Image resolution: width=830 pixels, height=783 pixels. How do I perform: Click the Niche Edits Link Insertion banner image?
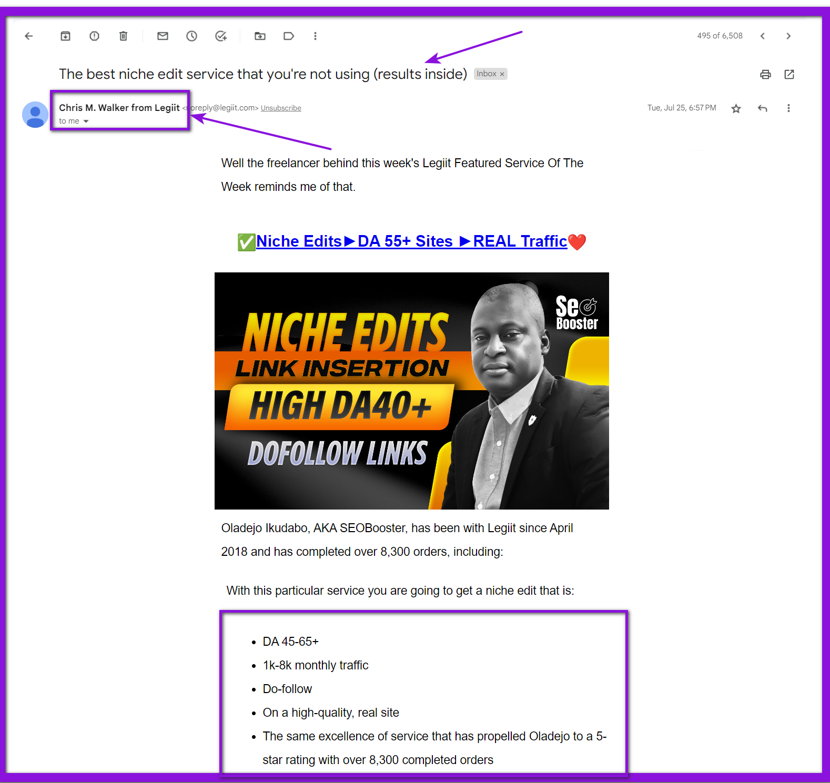pyautogui.click(x=412, y=391)
